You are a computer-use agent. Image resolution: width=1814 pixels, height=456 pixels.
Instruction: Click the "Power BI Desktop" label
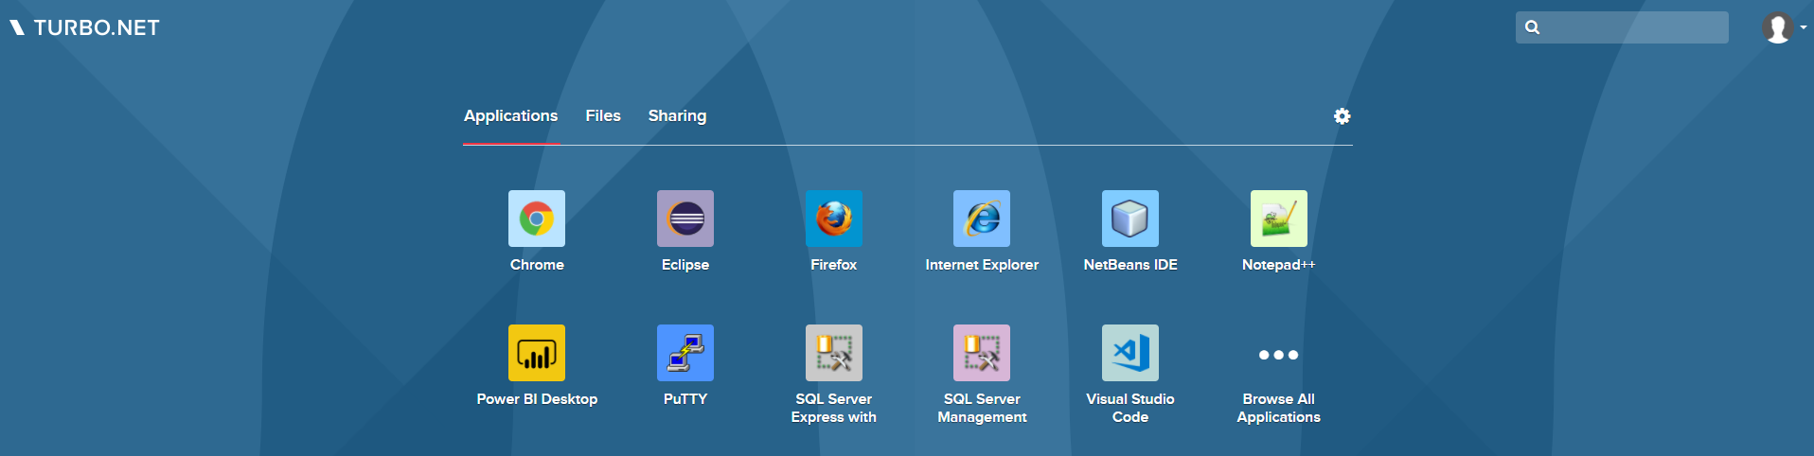[537, 399]
